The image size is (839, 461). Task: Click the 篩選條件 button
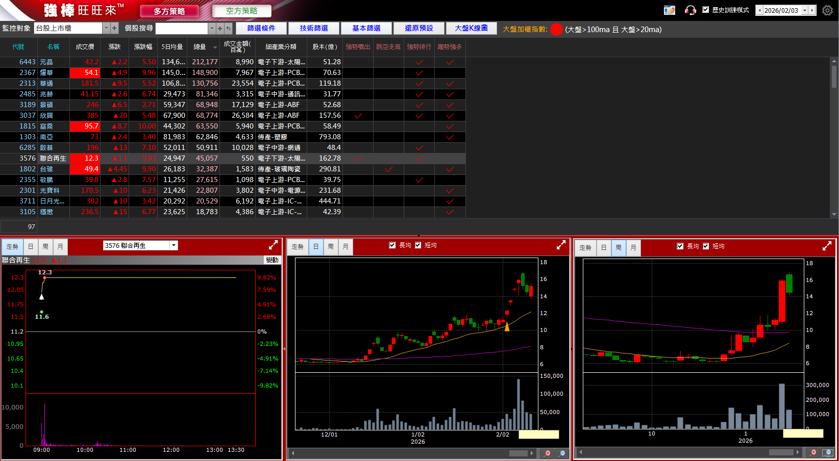(261, 29)
